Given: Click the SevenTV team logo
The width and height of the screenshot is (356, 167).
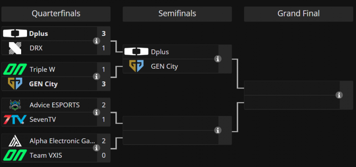Looking at the screenshot, I should point(15,120).
